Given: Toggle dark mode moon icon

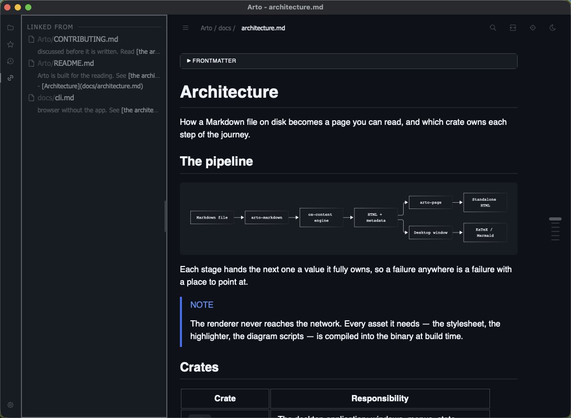Looking at the screenshot, I should [x=552, y=28].
